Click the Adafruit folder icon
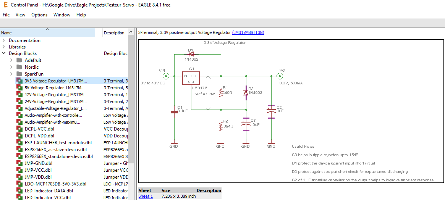Screen dimensions: 445x200 click(19, 60)
